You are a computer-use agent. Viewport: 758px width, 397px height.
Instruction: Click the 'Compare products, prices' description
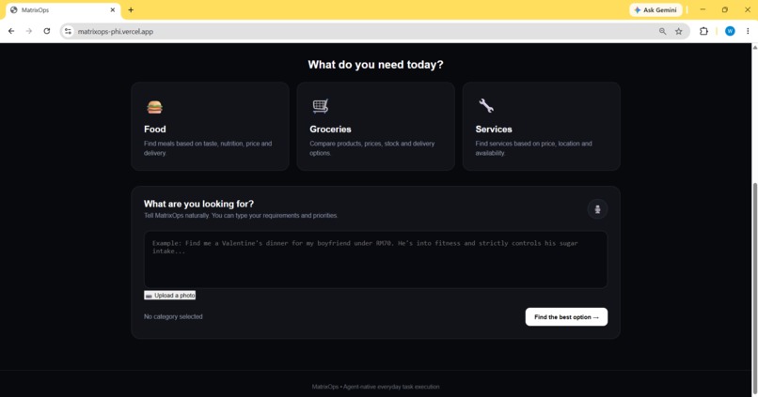coord(372,148)
